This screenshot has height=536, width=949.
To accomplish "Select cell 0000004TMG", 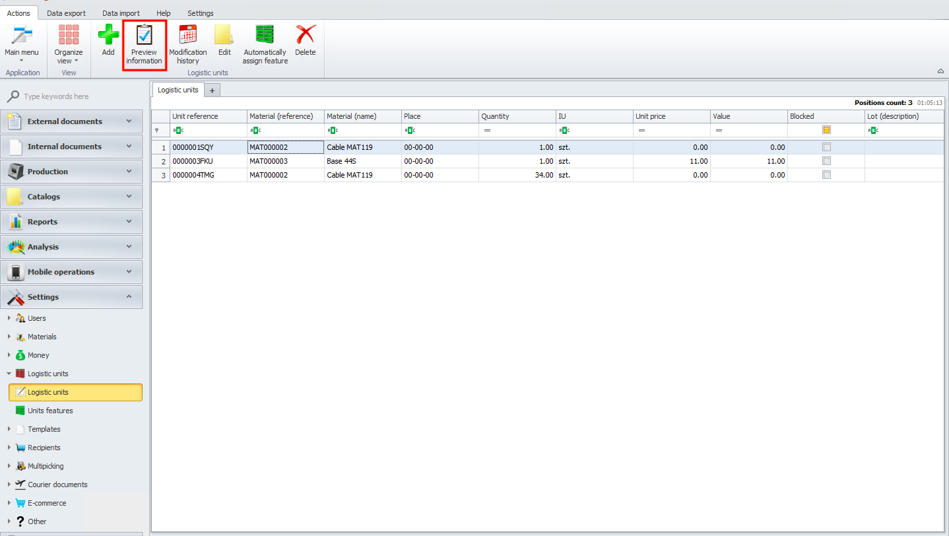I will click(x=209, y=175).
